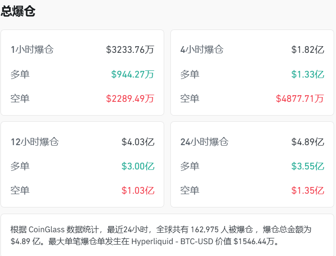Click the red $1.35亿 short value
The image size is (336, 256).
pyautogui.click(x=307, y=191)
